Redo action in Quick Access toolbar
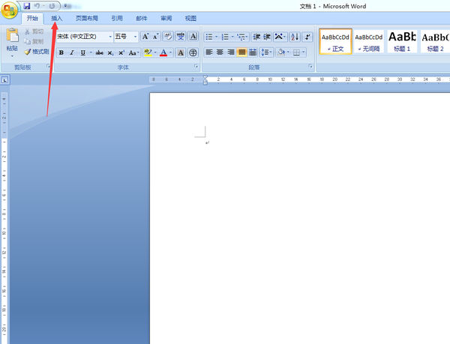Viewport: 450px width, 344px height. click(x=52, y=6)
